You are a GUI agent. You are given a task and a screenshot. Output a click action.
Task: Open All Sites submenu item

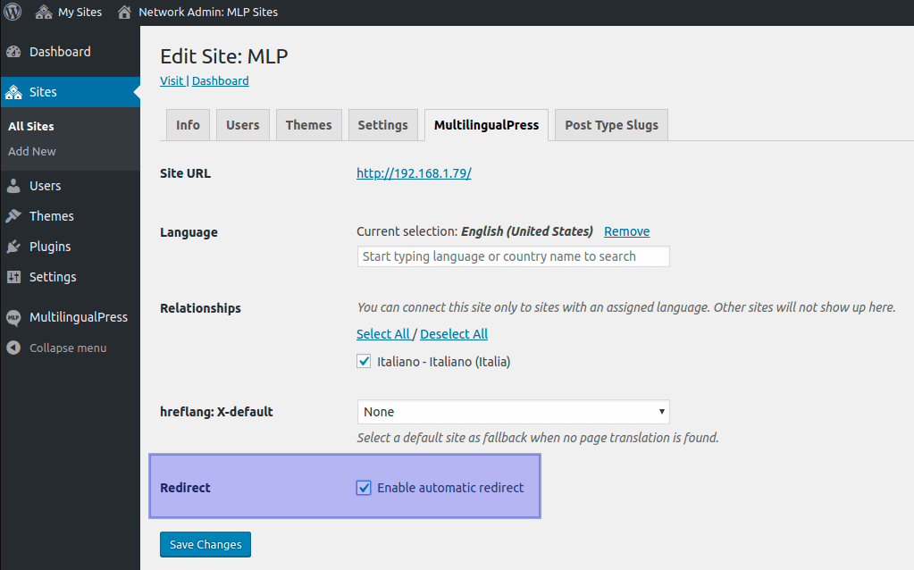click(31, 127)
